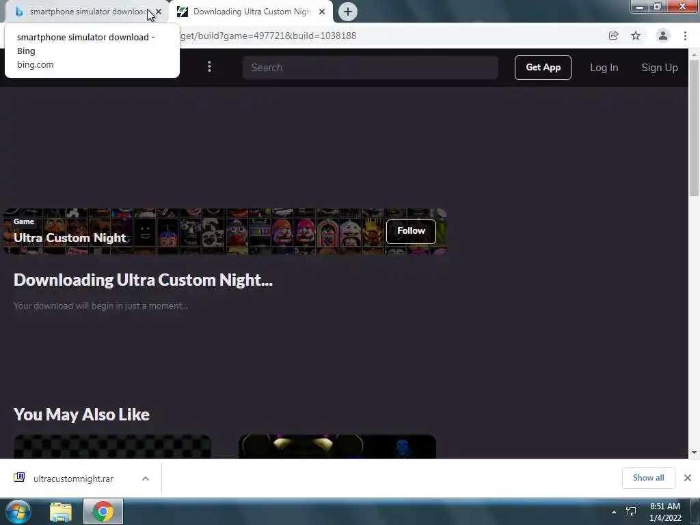Minimize the Chrome window
This screenshot has width=700, height=525.
(x=640, y=7)
